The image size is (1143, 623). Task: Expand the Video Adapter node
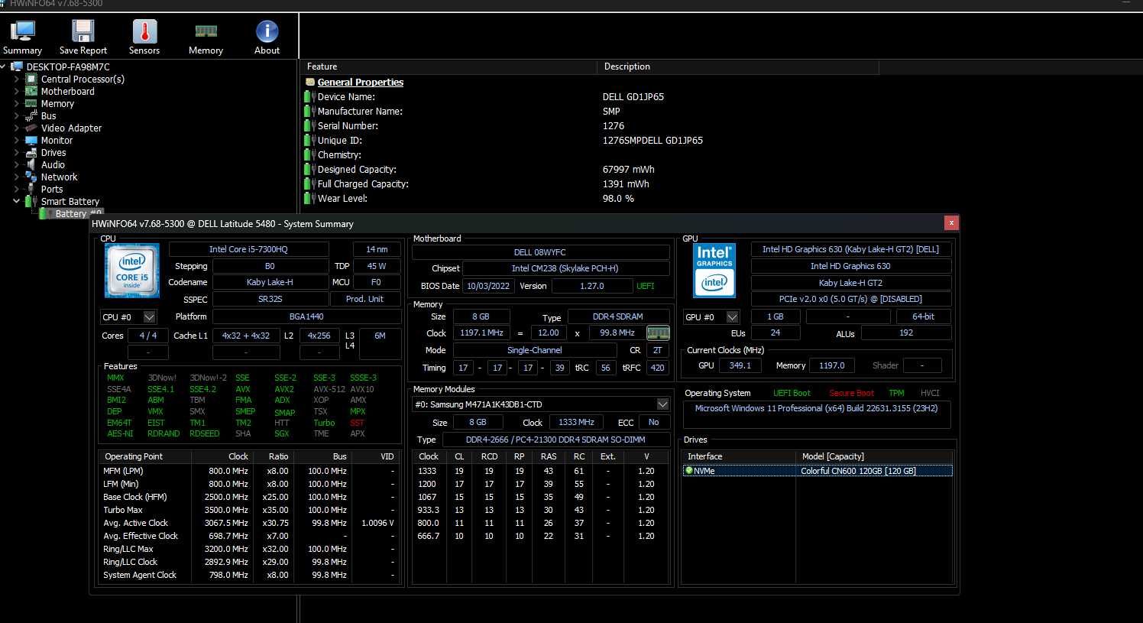point(17,128)
